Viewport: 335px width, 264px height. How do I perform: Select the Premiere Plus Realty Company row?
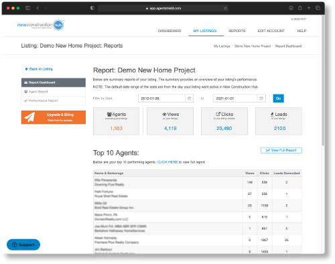tap(198, 240)
